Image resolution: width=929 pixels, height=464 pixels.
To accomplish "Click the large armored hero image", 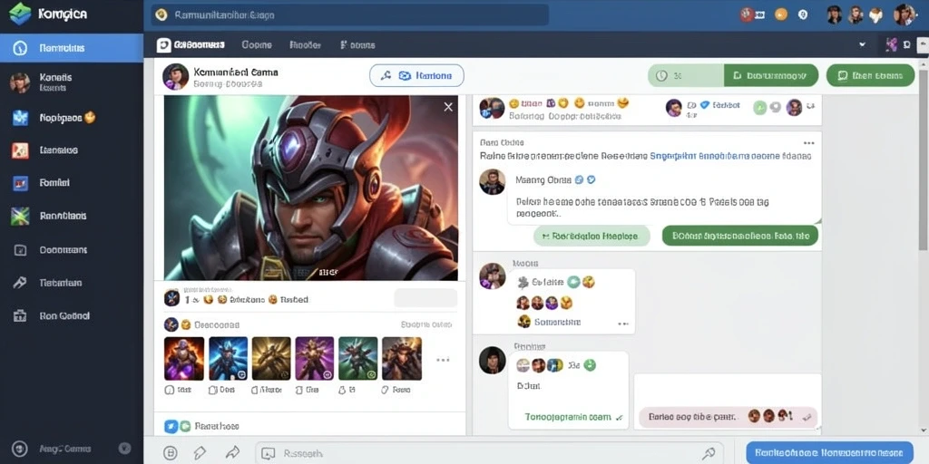I will pos(311,188).
